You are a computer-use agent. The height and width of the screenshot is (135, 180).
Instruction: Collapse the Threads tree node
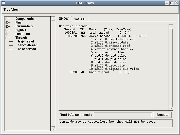click(7, 38)
